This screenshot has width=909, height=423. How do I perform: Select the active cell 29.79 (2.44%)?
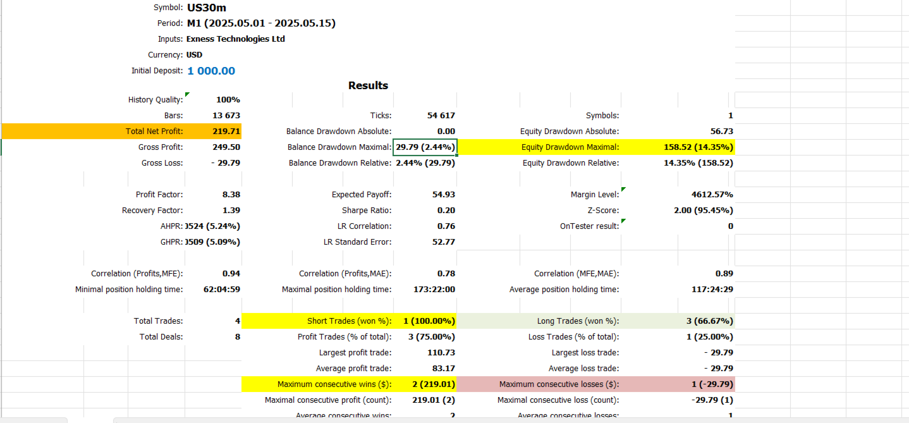(x=425, y=147)
